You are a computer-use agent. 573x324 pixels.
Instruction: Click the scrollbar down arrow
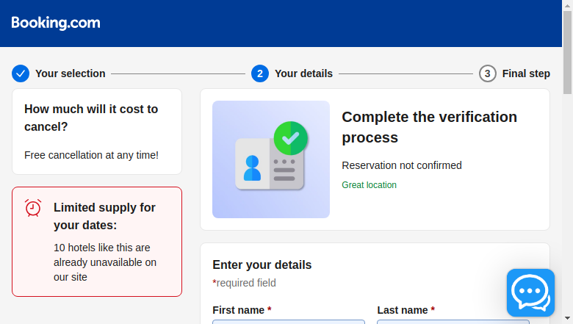pos(568,319)
